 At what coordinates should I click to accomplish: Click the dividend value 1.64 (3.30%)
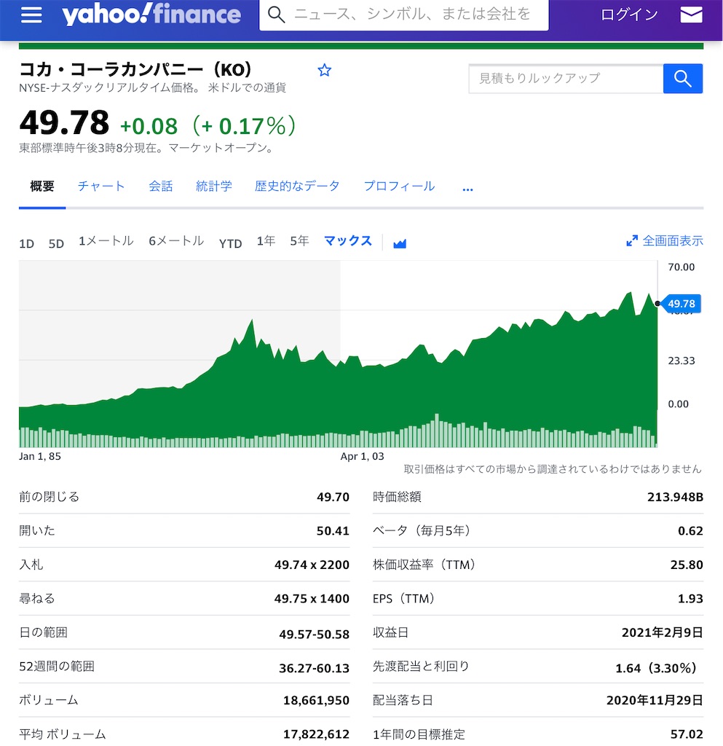pos(656,668)
